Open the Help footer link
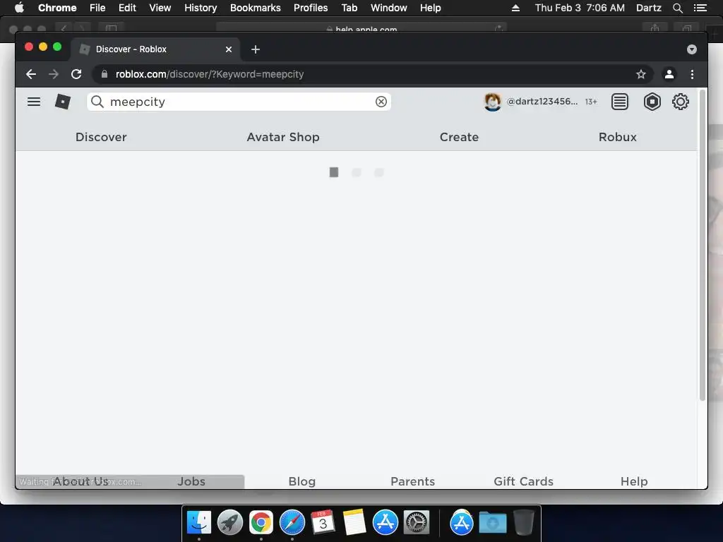The image size is (723, 542). pyautogui.click(x=634, y=481)
